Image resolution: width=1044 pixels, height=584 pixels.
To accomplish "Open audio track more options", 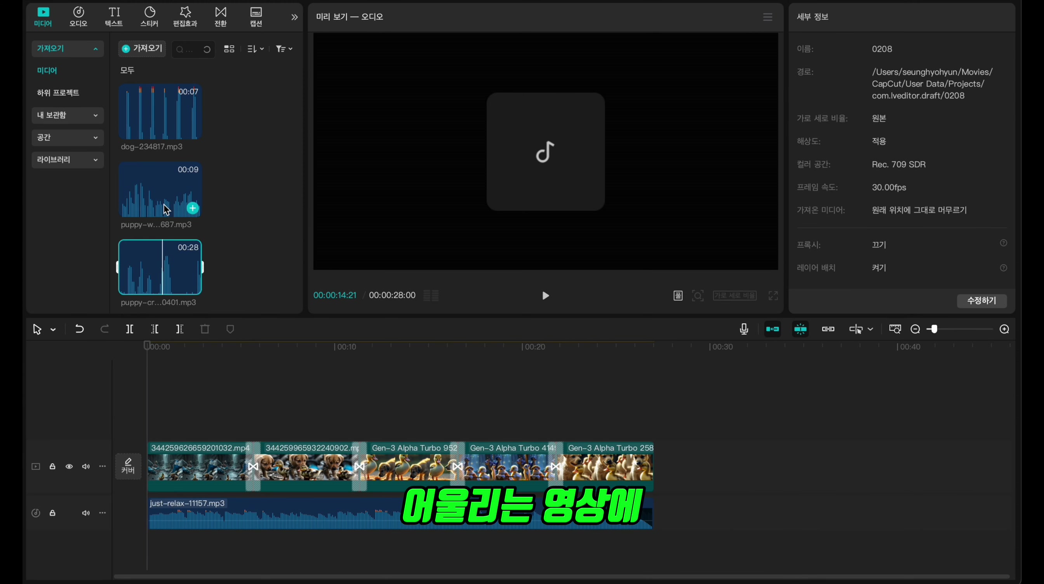I will tap(103, 513).
